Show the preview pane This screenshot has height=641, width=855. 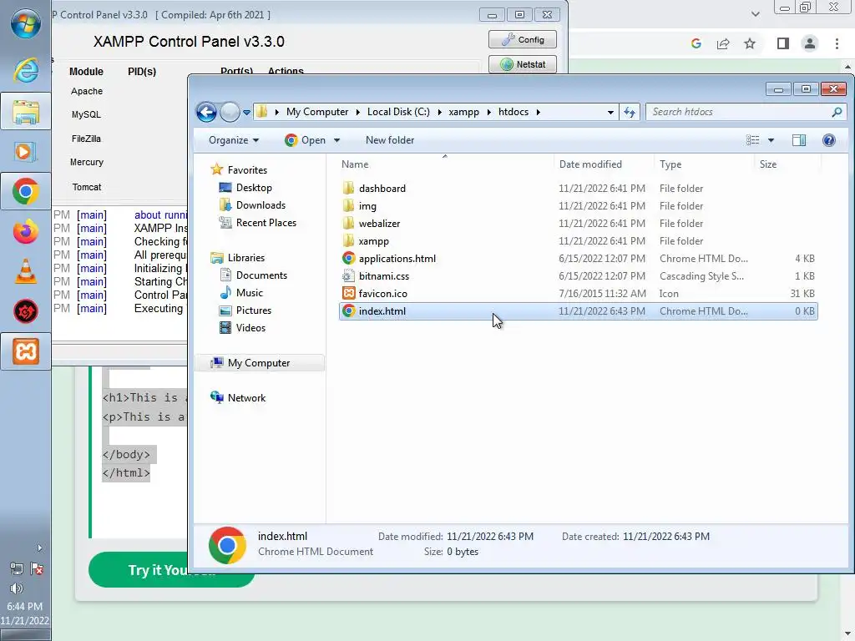pyautogui.click(x=799, y=140)
